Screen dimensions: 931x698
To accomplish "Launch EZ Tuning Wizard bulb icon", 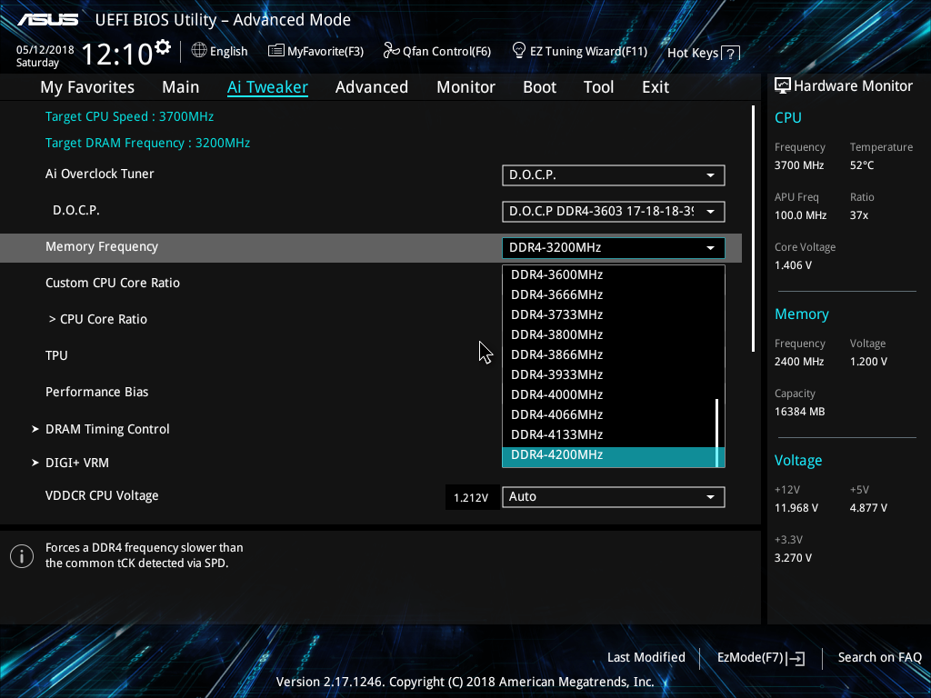I will pyautogui.click(x=519, y=51).
